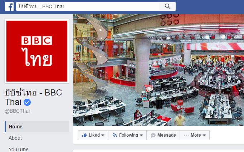244x152 pixels.
Task: Click the blue verified badge checkmark
Action: pos(27,102)
